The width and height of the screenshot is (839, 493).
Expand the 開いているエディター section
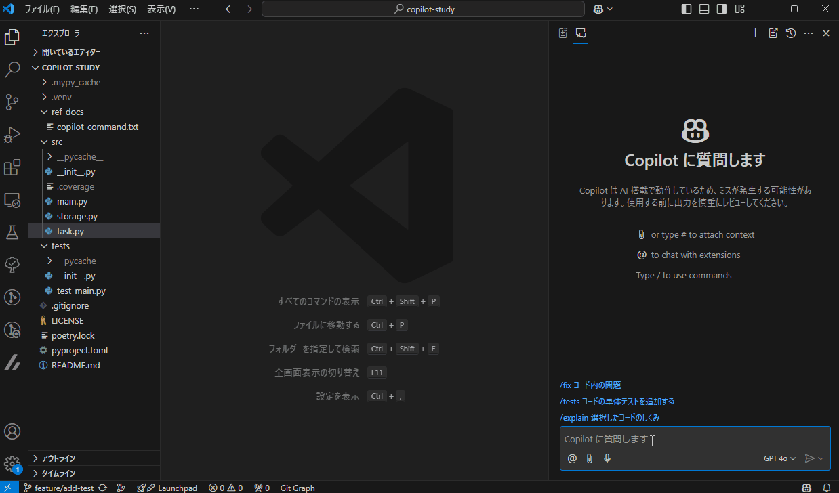coord(94,52)
